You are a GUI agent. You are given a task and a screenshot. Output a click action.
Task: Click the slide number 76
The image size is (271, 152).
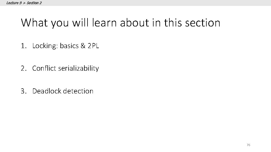pos(248,145)
